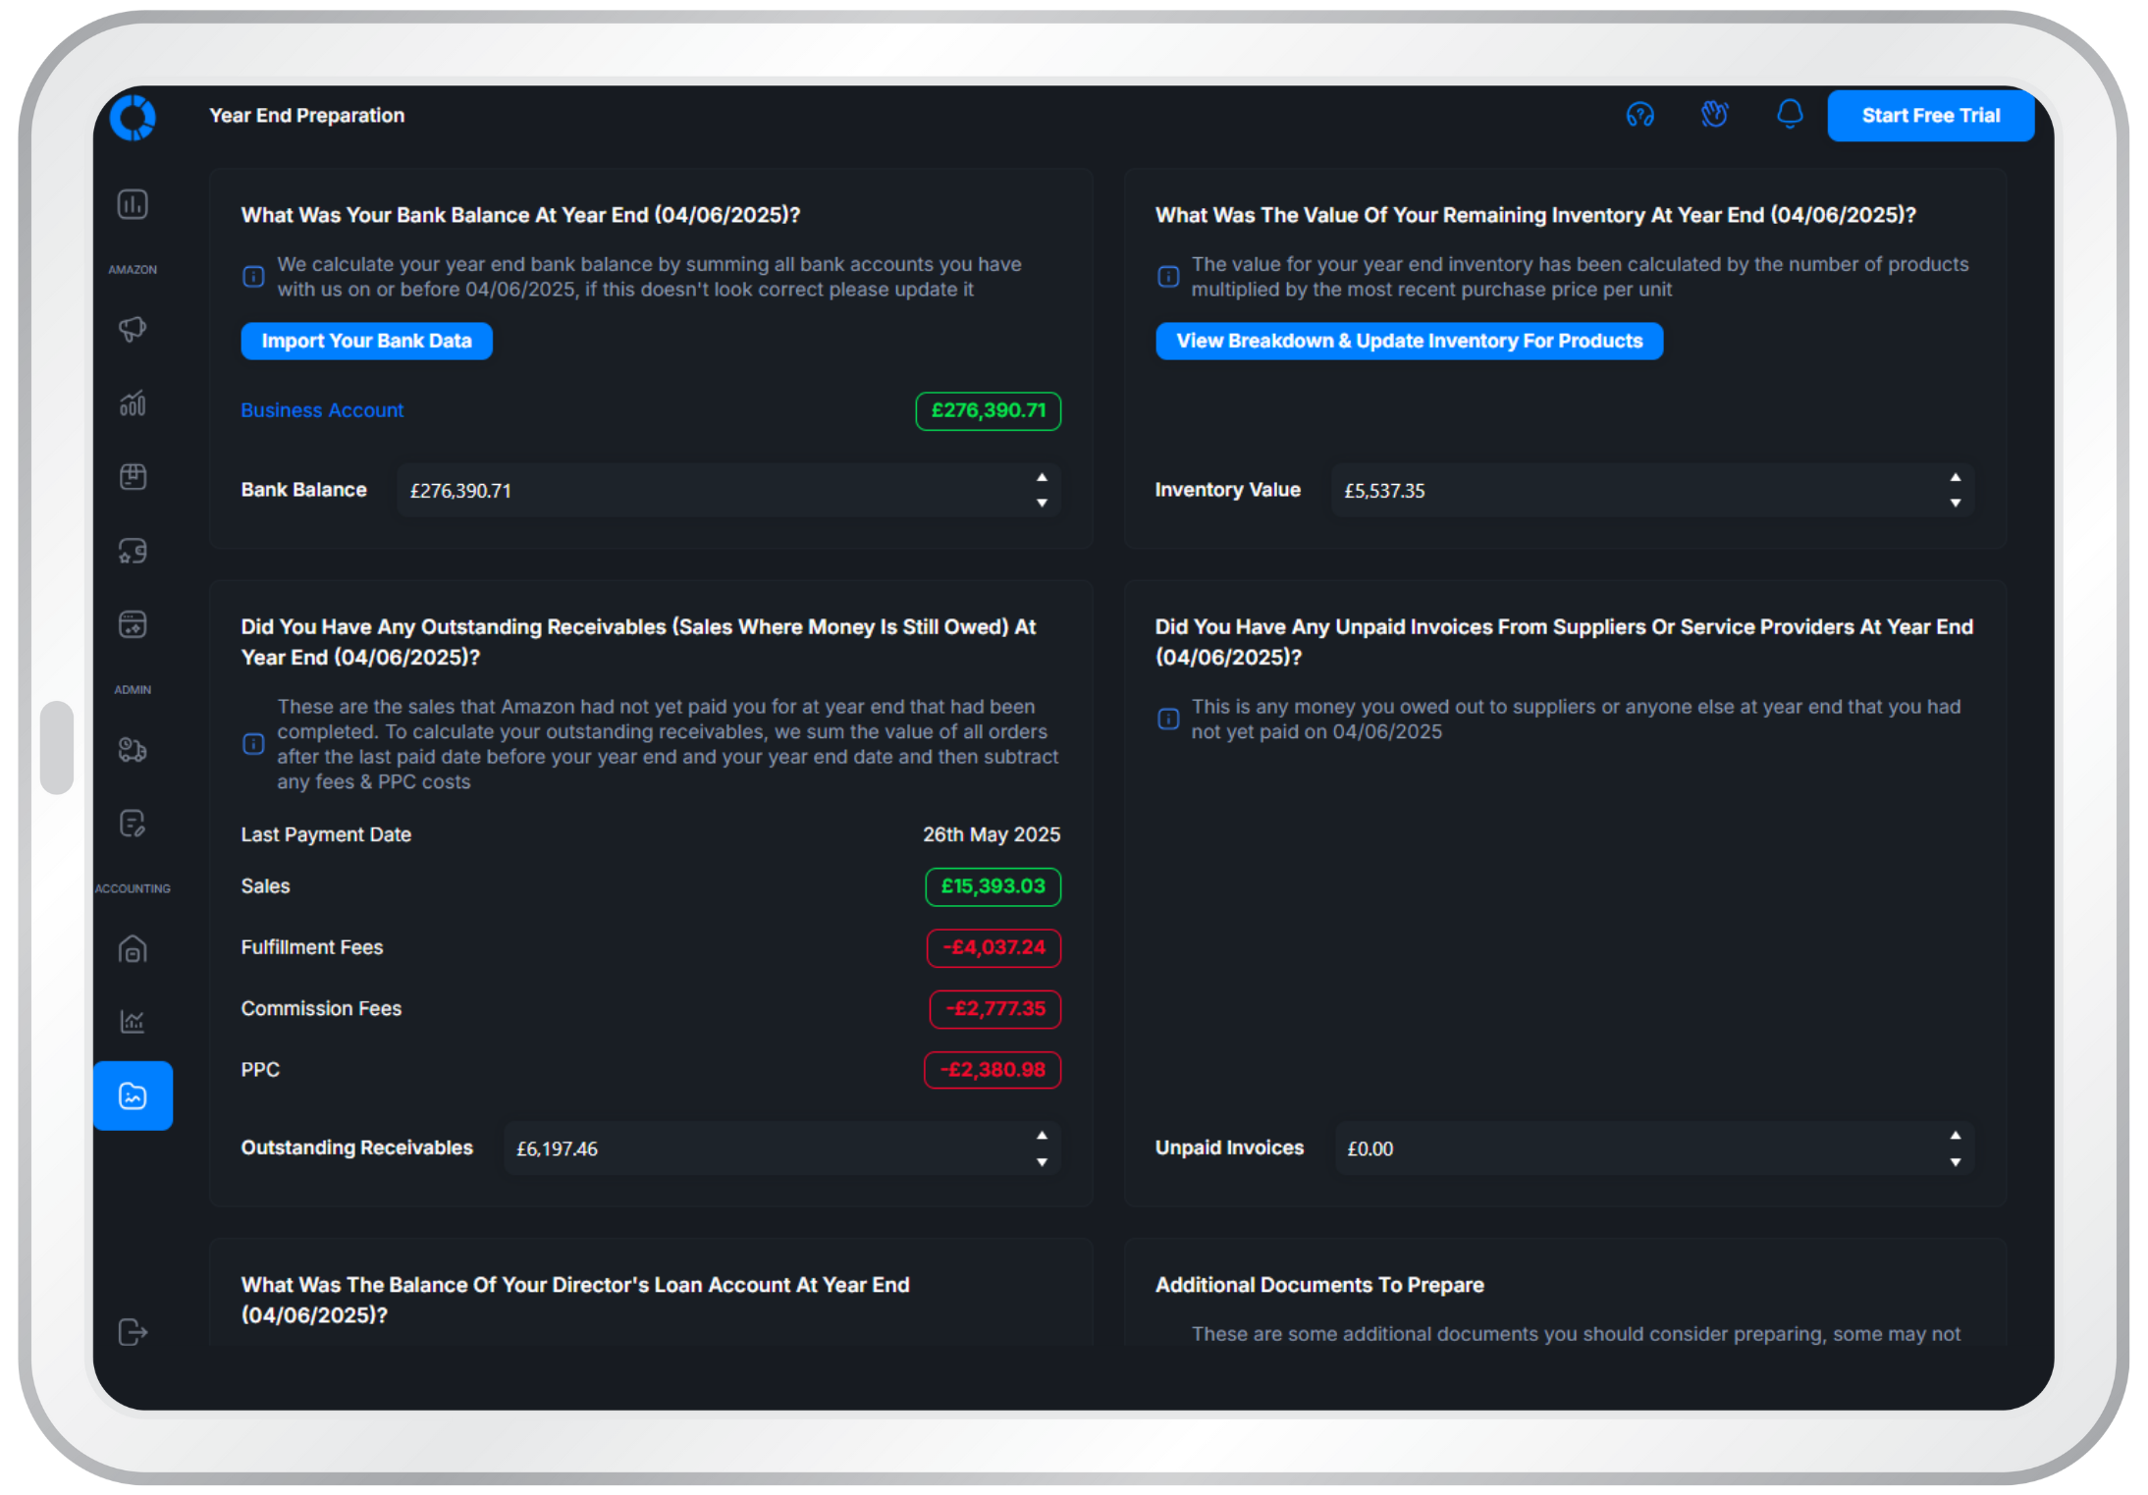Decrease Outstanding Receivables with down arrow
Screen dimensions: 2148x1495
coord(1042,1162)
